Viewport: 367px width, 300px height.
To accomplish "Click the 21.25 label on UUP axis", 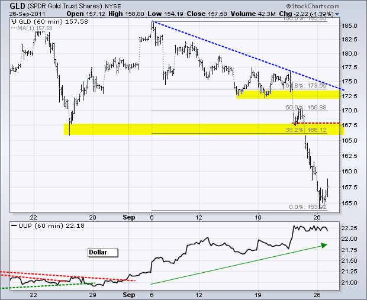I will 349,272.
